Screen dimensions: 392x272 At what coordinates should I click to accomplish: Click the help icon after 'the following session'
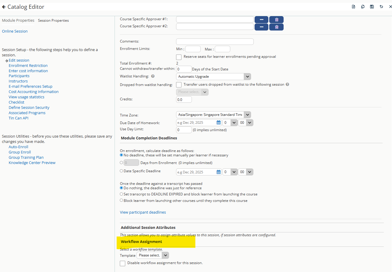(x=287, y=85)
